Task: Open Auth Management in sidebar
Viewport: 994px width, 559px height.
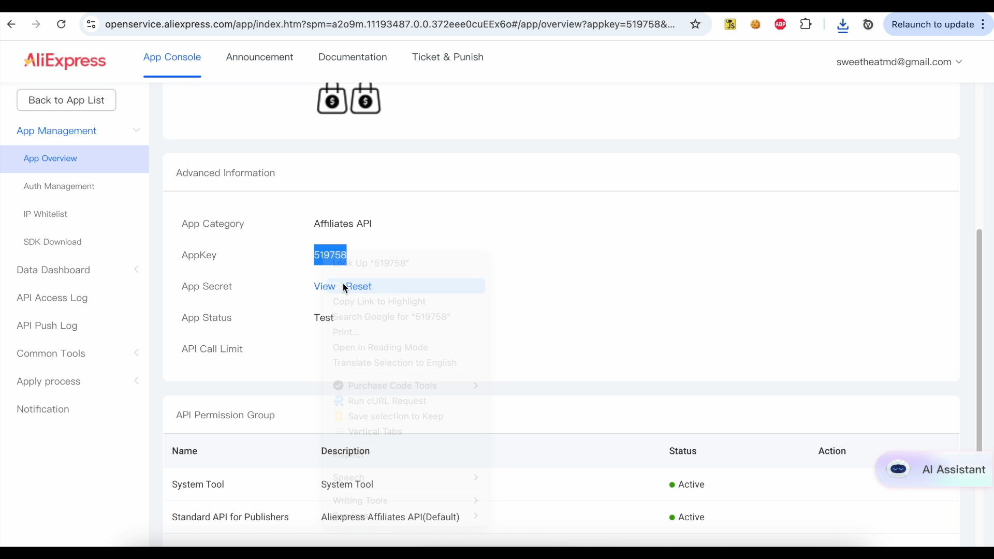Action: (x=59, y=186)
